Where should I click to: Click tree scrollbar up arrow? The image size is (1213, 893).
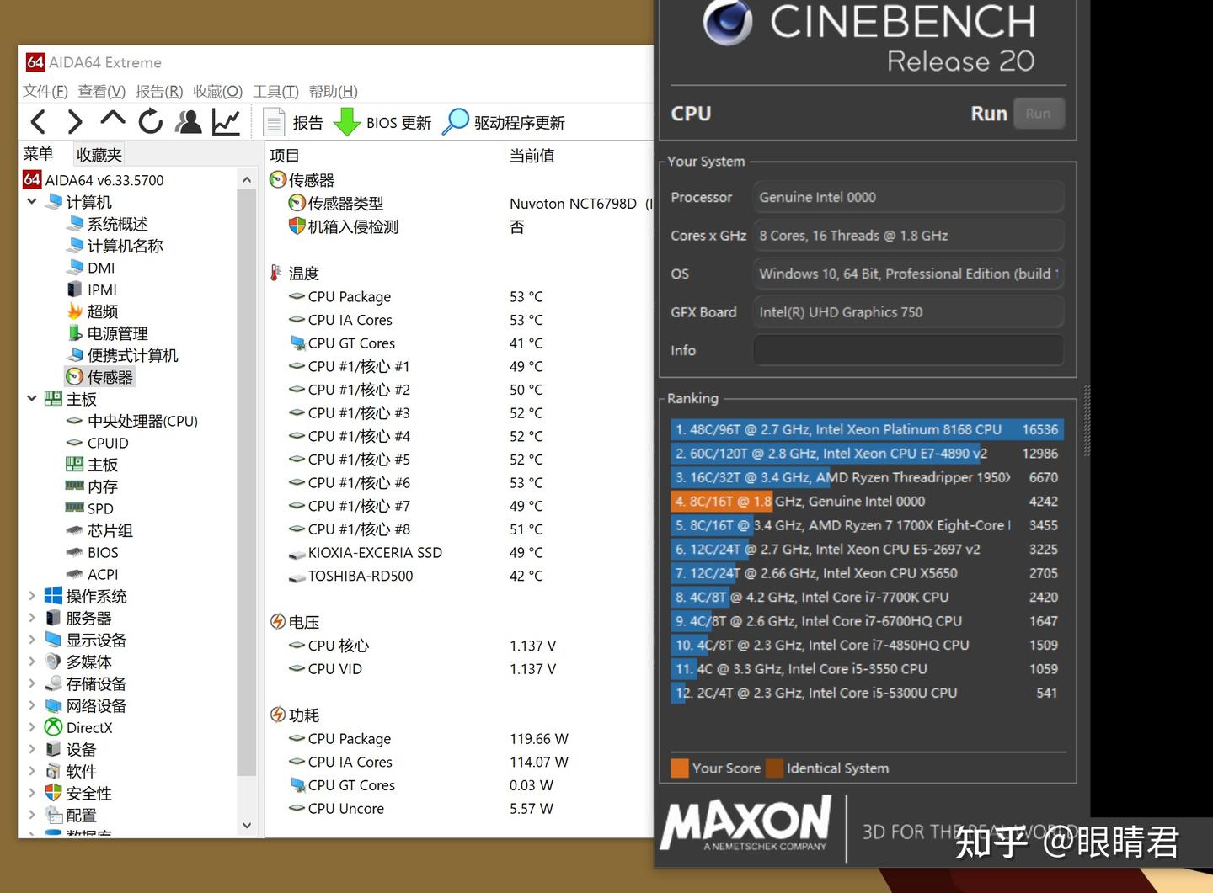(x=247, y=179)
